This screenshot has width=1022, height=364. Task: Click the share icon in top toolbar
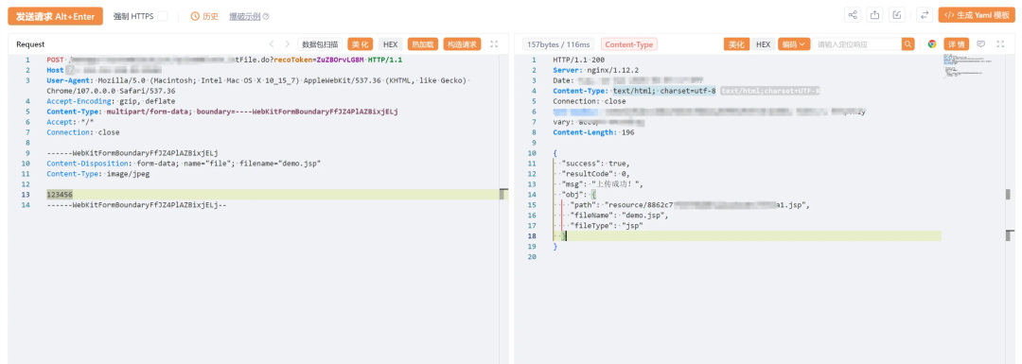pyautogui.click(x=853, y=16)
